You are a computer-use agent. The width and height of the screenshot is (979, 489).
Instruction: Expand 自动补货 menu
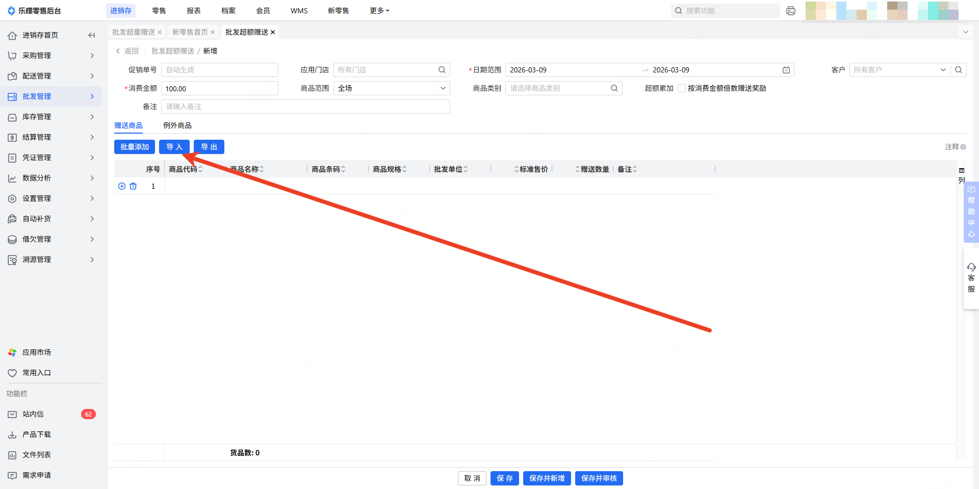51,219
